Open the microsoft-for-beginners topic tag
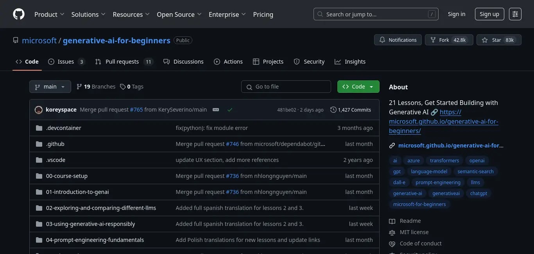 click(x=419, y=204)
